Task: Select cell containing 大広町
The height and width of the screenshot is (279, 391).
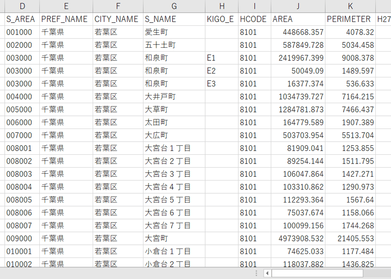Action: 174,135
